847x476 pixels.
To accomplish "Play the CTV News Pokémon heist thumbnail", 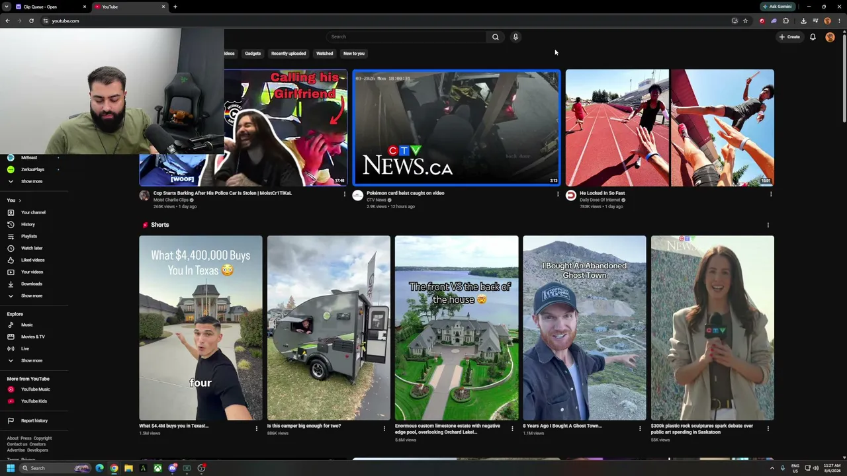I will click(x=457, y=128).
